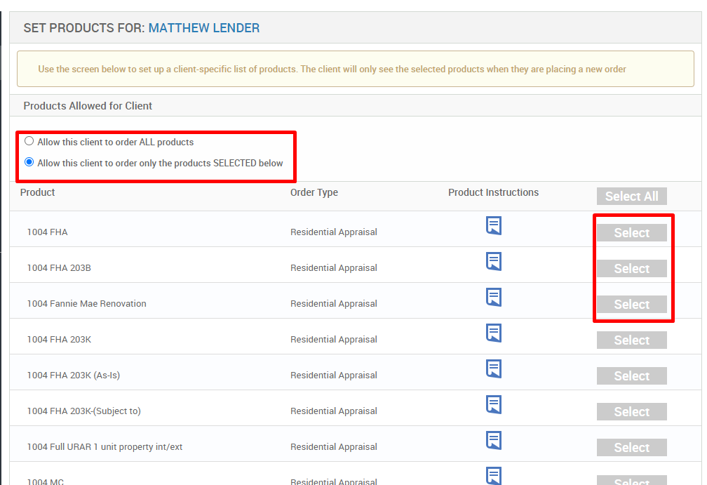707x485 pixels.
Task: View instructions icon for 1004 Fannie Mae Renovation
Action: (494, 297)
